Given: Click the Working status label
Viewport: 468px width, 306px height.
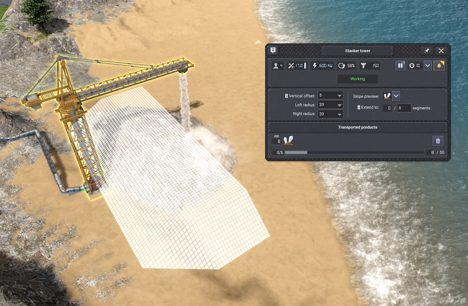Looking at the screenshot, I should click(358, 79).
